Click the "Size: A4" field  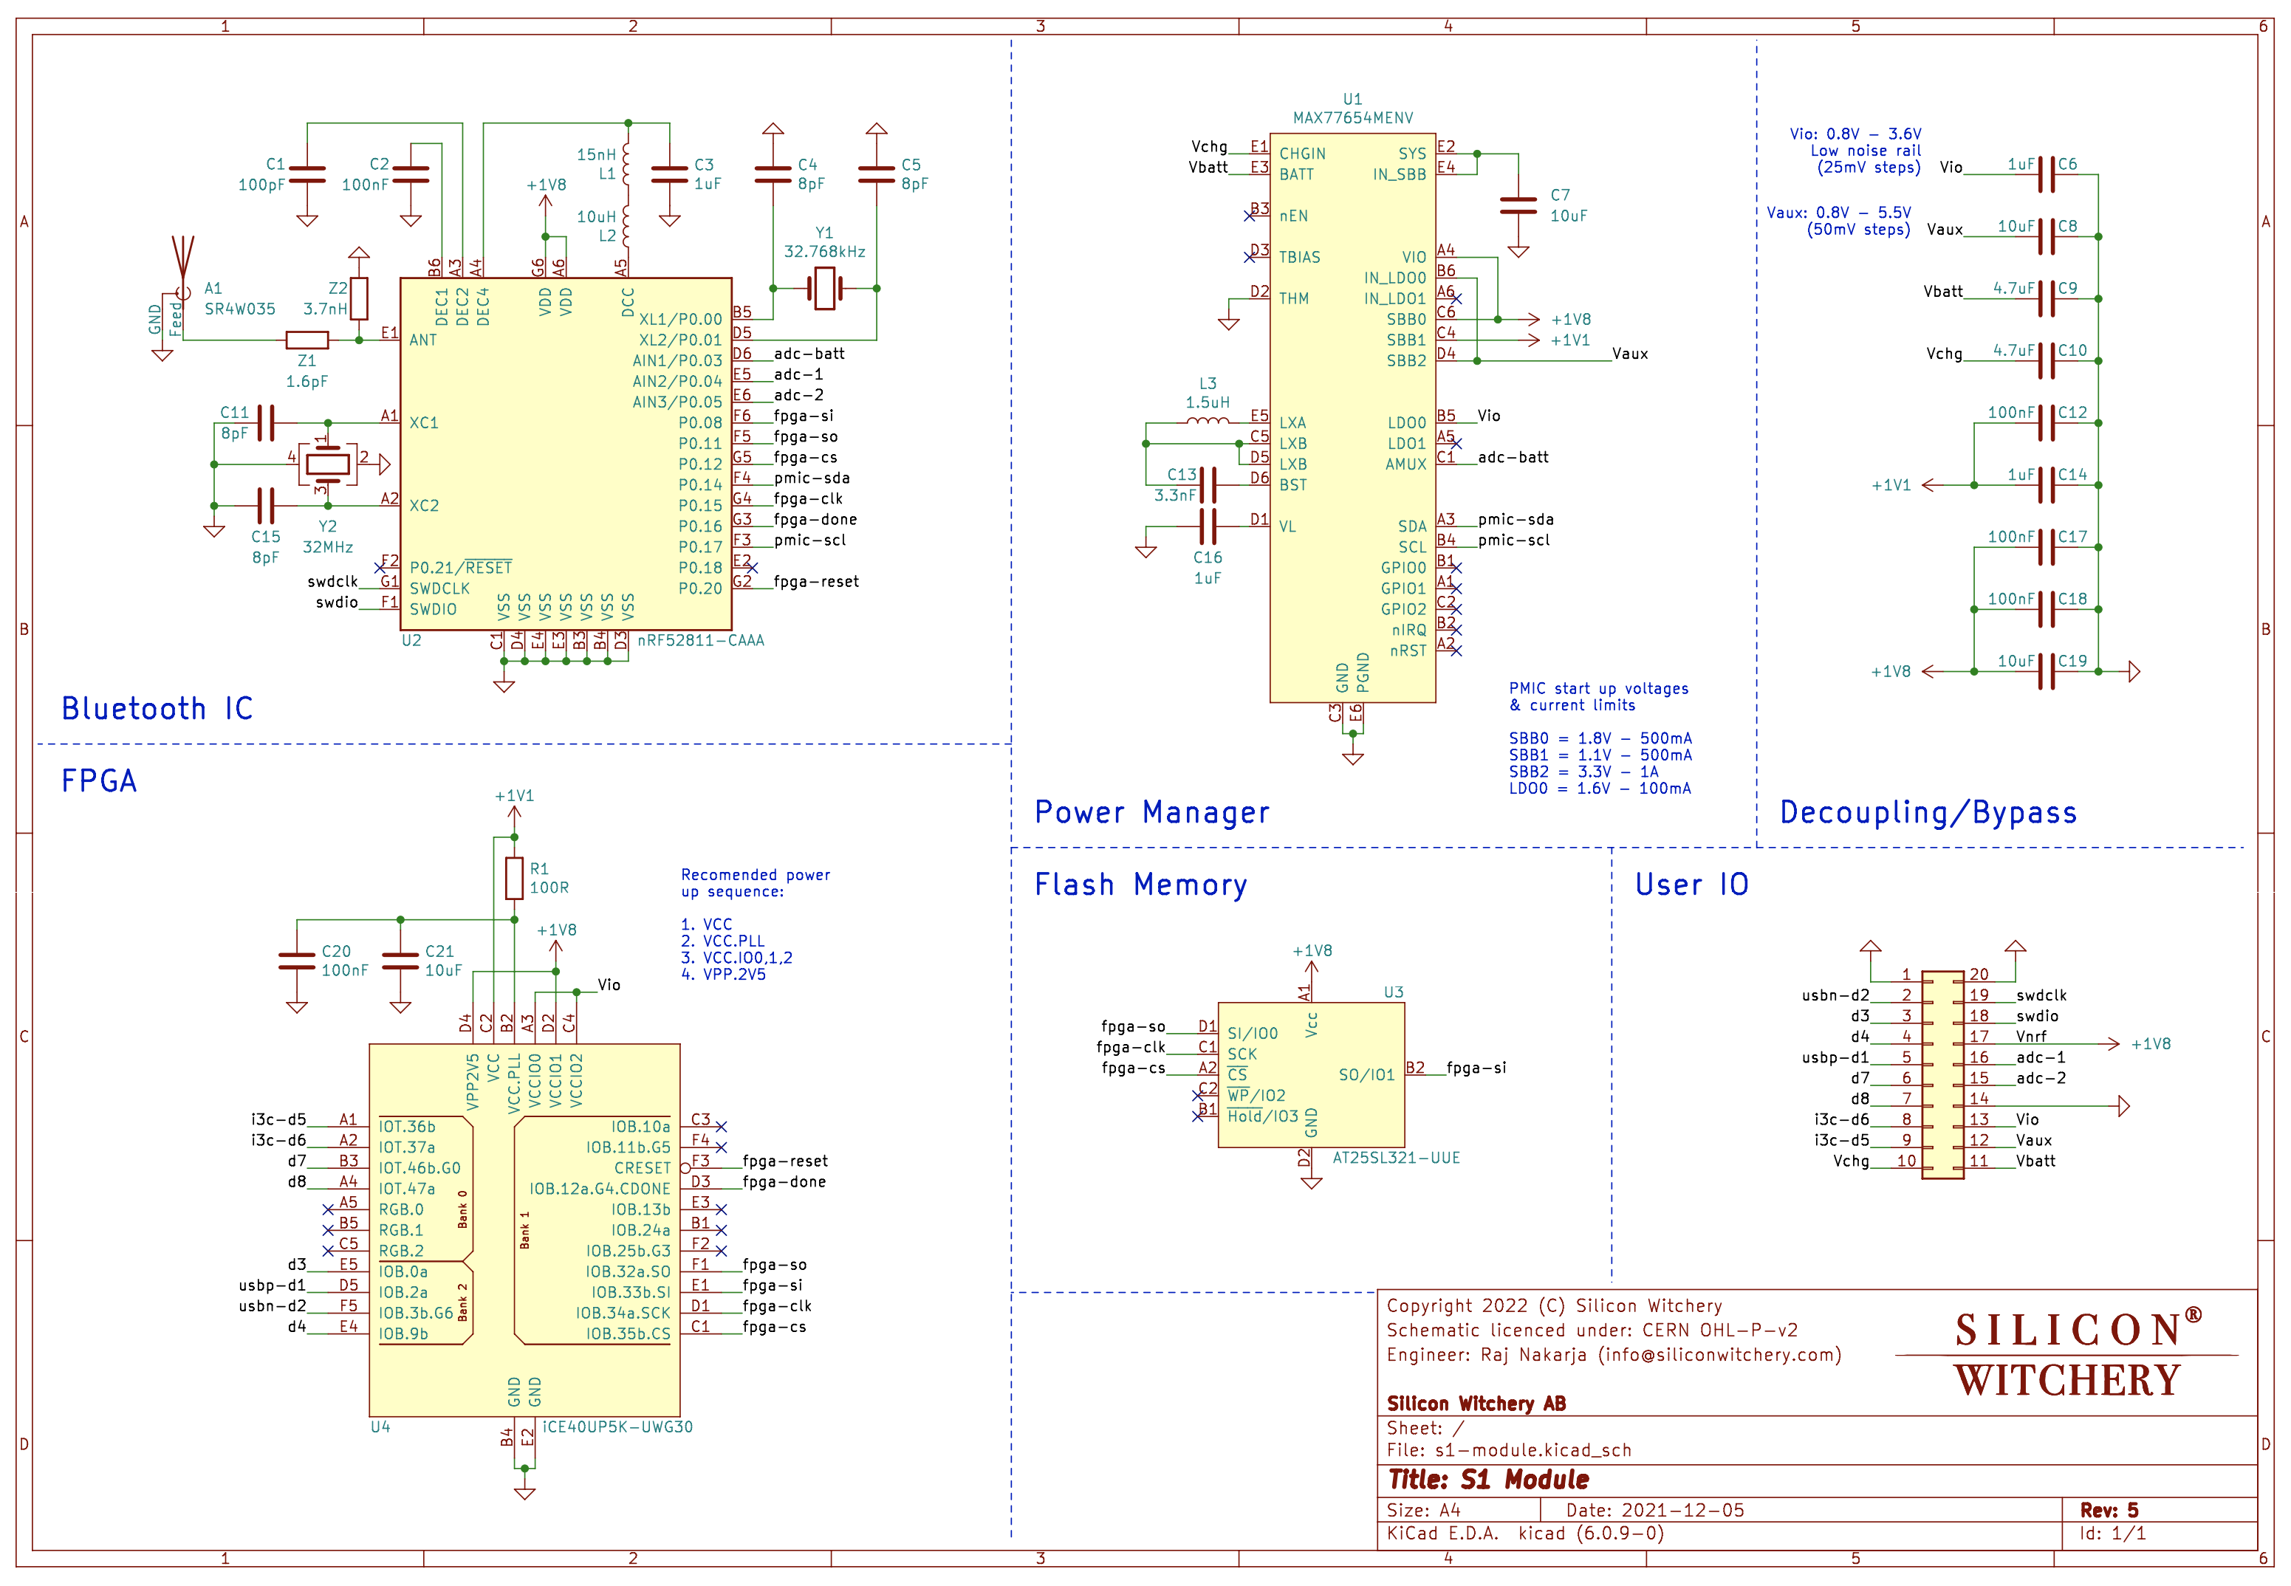tap(1423, 1511)
